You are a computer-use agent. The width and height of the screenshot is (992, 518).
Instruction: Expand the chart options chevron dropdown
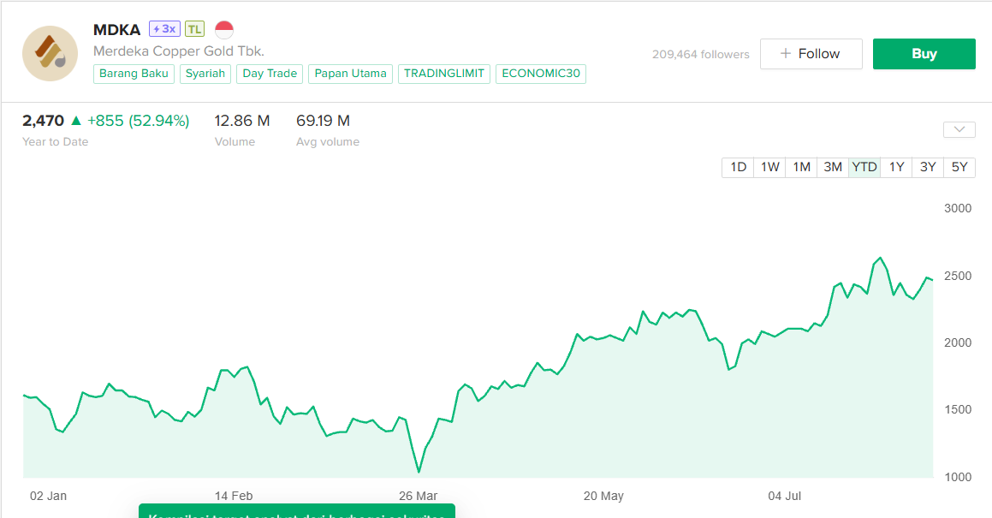(959, 129)
